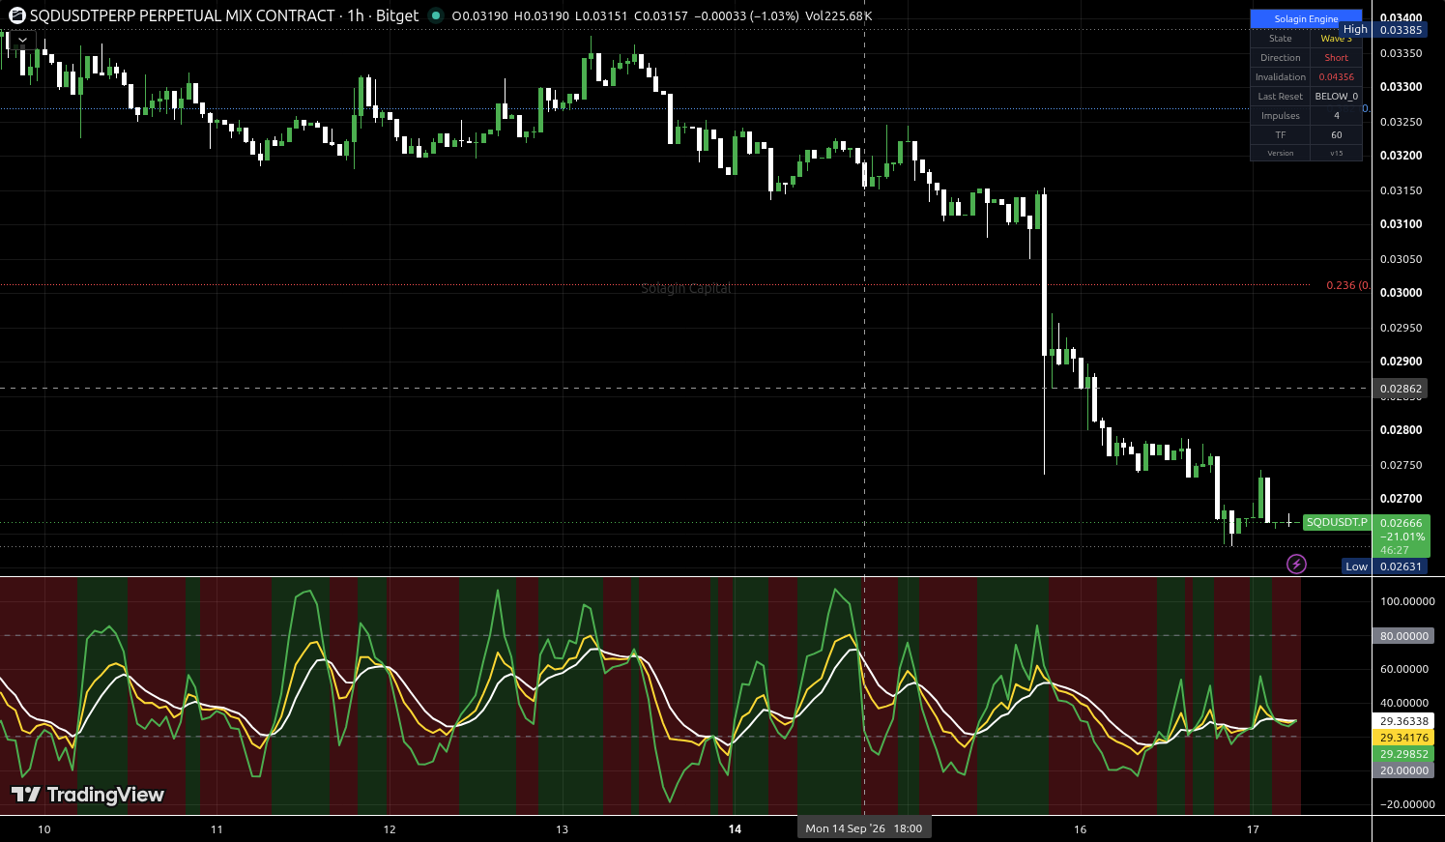The width and height of the screenshot is (1445, 842).
Task: Click the 80.00000 oscillator level label
Action: point(1403,636)
